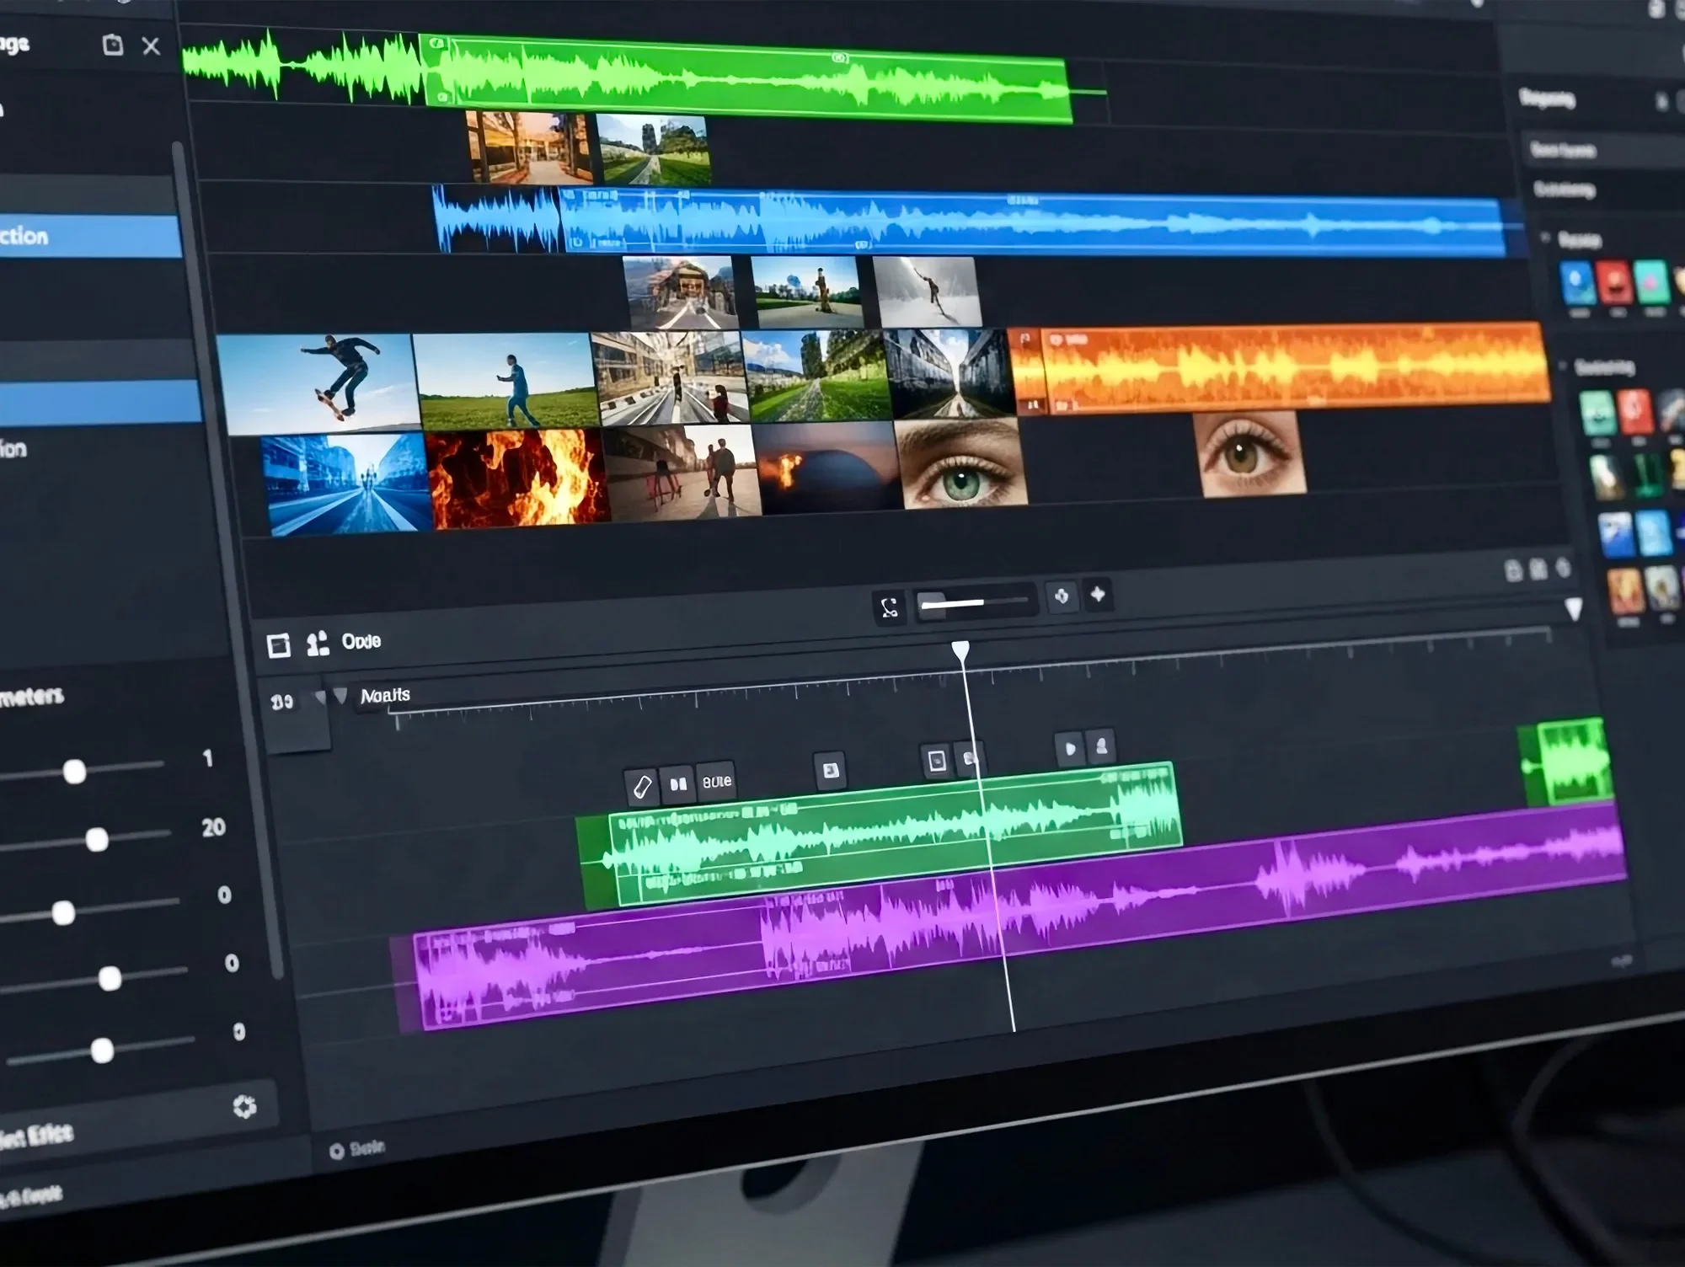Open settings gear in left panel bottom
The image size is (1685, 1267).
pyautogui.click(x=244, y=1106)
